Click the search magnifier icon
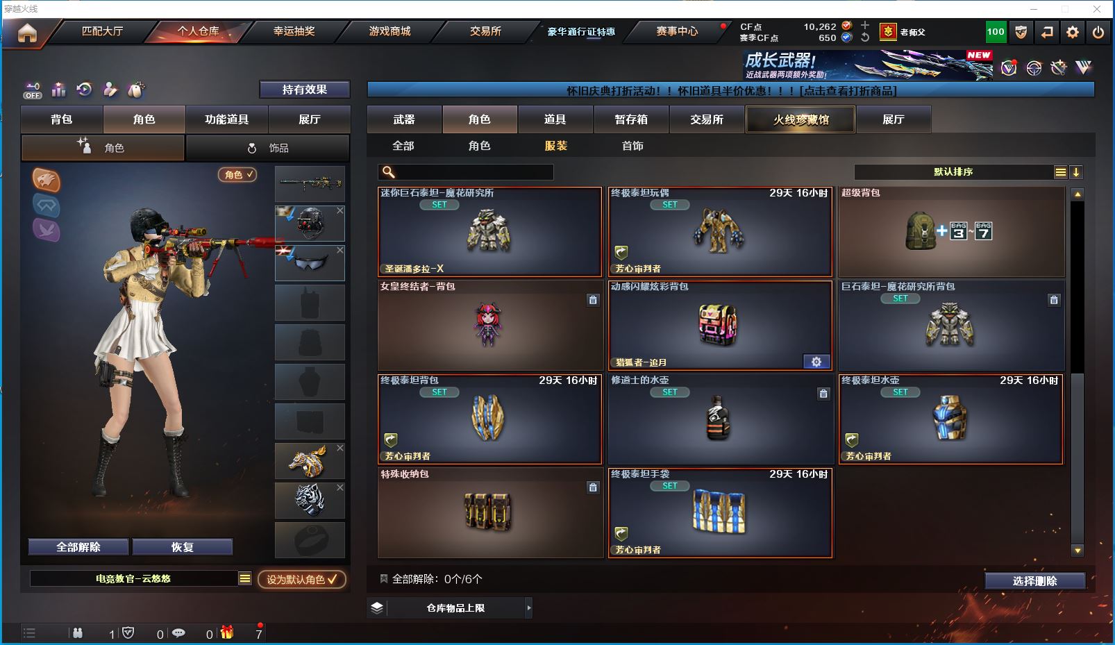The width and height of the screenshot is (1115, 645). tap(389, 171)
